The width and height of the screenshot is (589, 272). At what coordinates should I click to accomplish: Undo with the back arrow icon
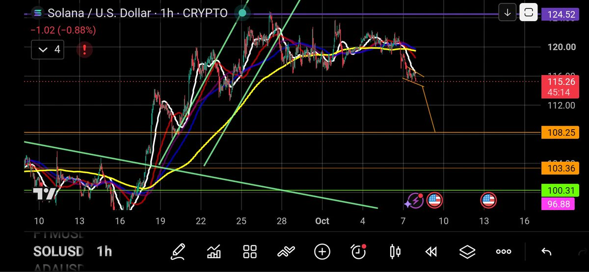click(x=546, y=252)
